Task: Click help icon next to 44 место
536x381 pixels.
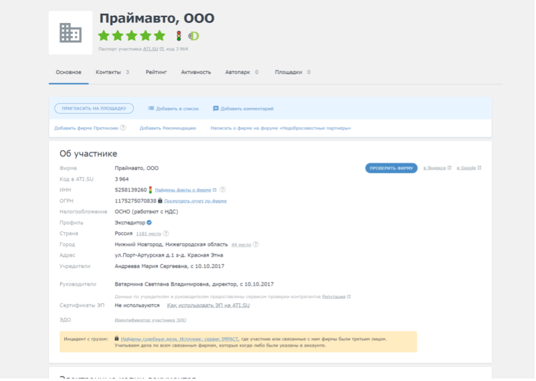Action: pos(255,244)
